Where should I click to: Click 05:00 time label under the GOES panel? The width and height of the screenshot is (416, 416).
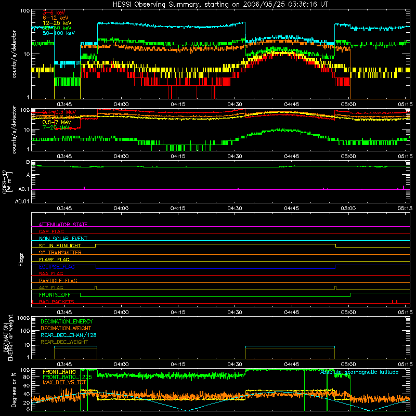click(x=348, y=209)
